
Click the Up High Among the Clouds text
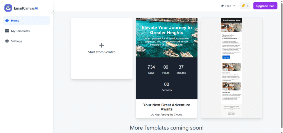pyautogui.click(x=167, y=115)
